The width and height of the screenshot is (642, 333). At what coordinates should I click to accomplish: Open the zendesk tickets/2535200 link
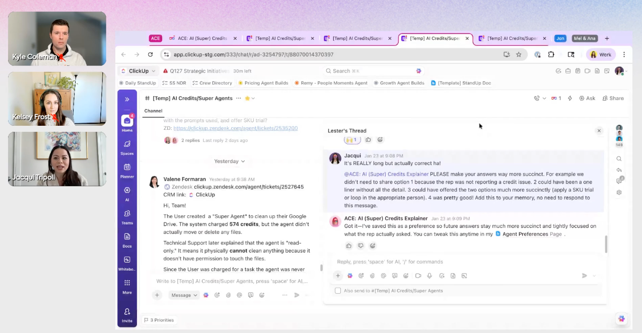tap(235, 128)
